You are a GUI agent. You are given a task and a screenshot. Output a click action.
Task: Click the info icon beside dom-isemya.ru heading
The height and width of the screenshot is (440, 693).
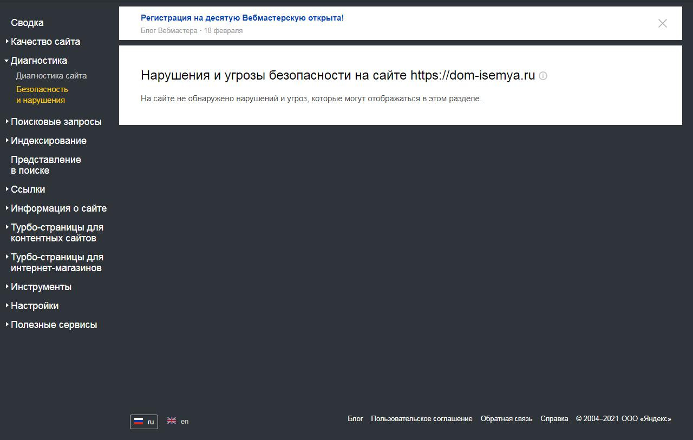[543, 76]
